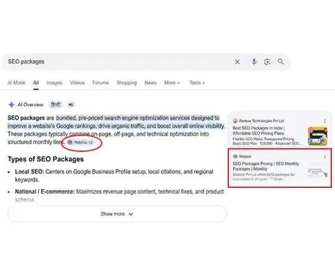The image size is (335, 279).
Task: Clear the search box with the X icon
Action: coord(237,62)
